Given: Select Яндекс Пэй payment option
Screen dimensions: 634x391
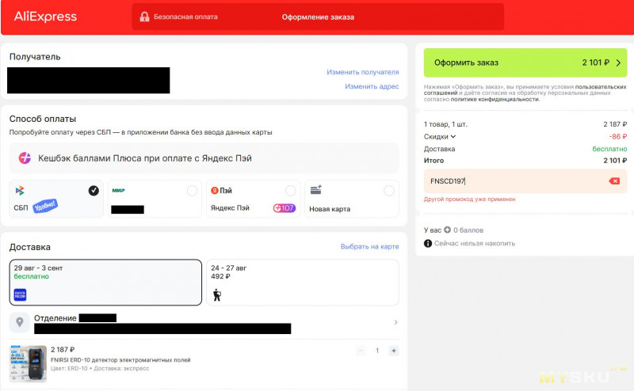Looking at the screenshot, I should 253,199.
